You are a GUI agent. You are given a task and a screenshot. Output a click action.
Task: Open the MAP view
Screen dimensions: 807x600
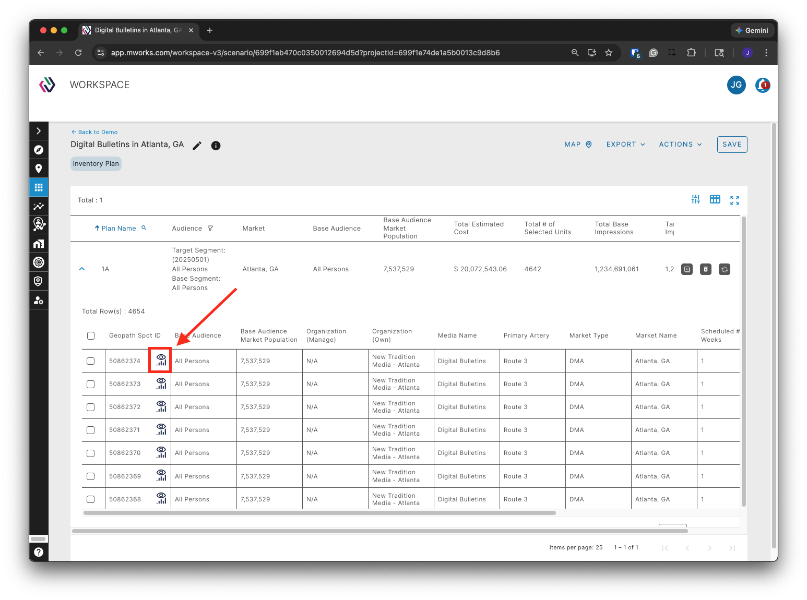point(578,145)
